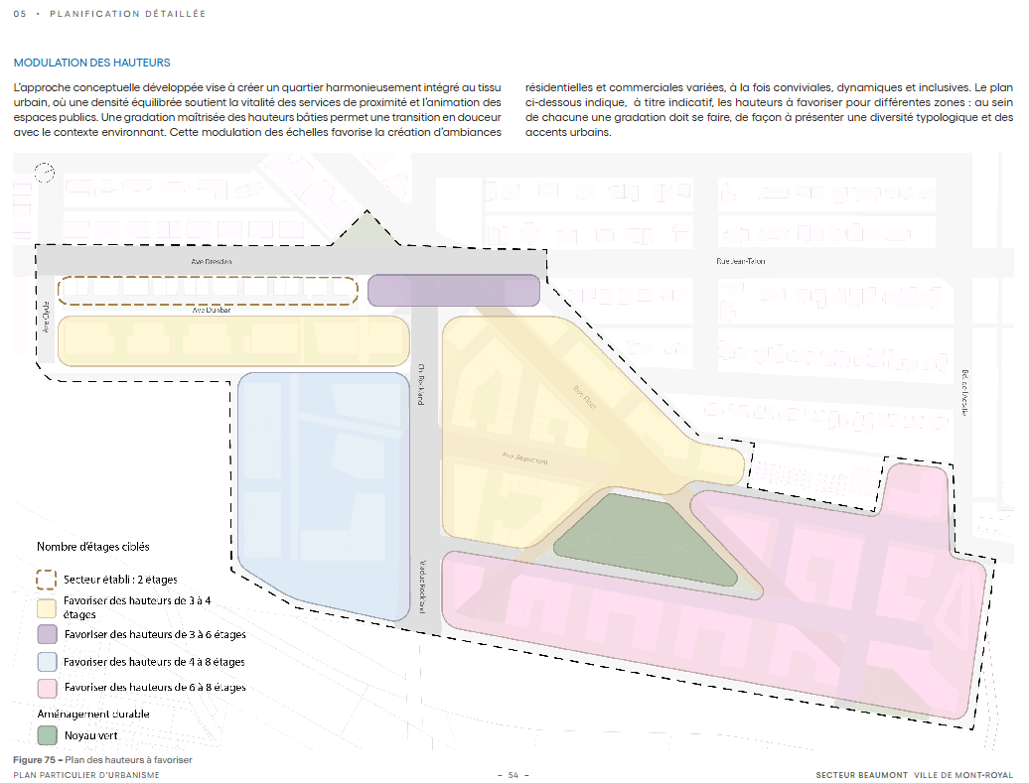Viewport: 1029px width, 783px height.
Task: Click the 'Viaduc Rockland' street label
Action: 422,584
